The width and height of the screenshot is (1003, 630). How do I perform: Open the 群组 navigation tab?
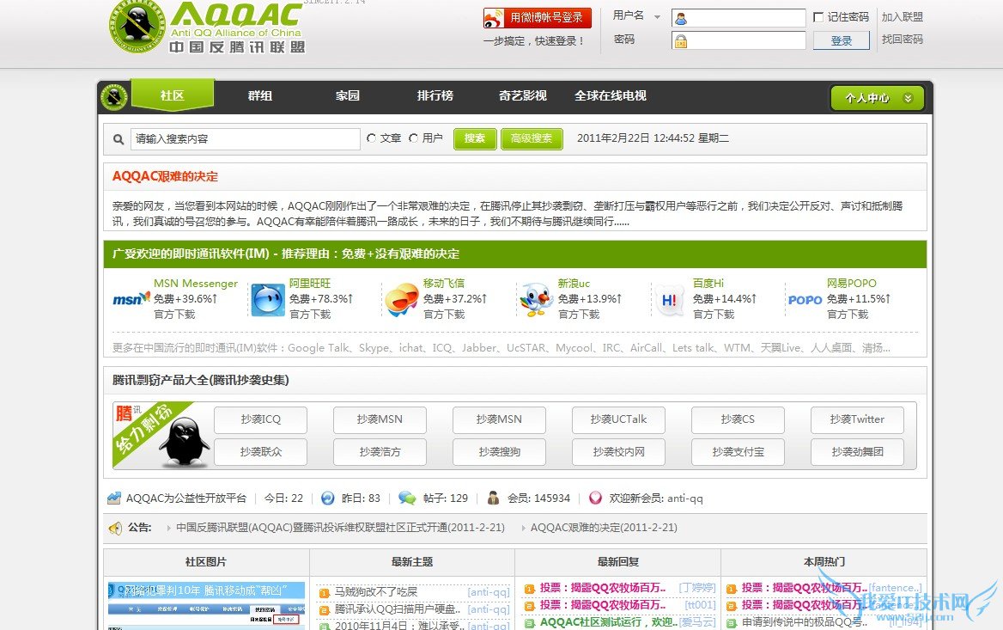click(x=259, y=96)
